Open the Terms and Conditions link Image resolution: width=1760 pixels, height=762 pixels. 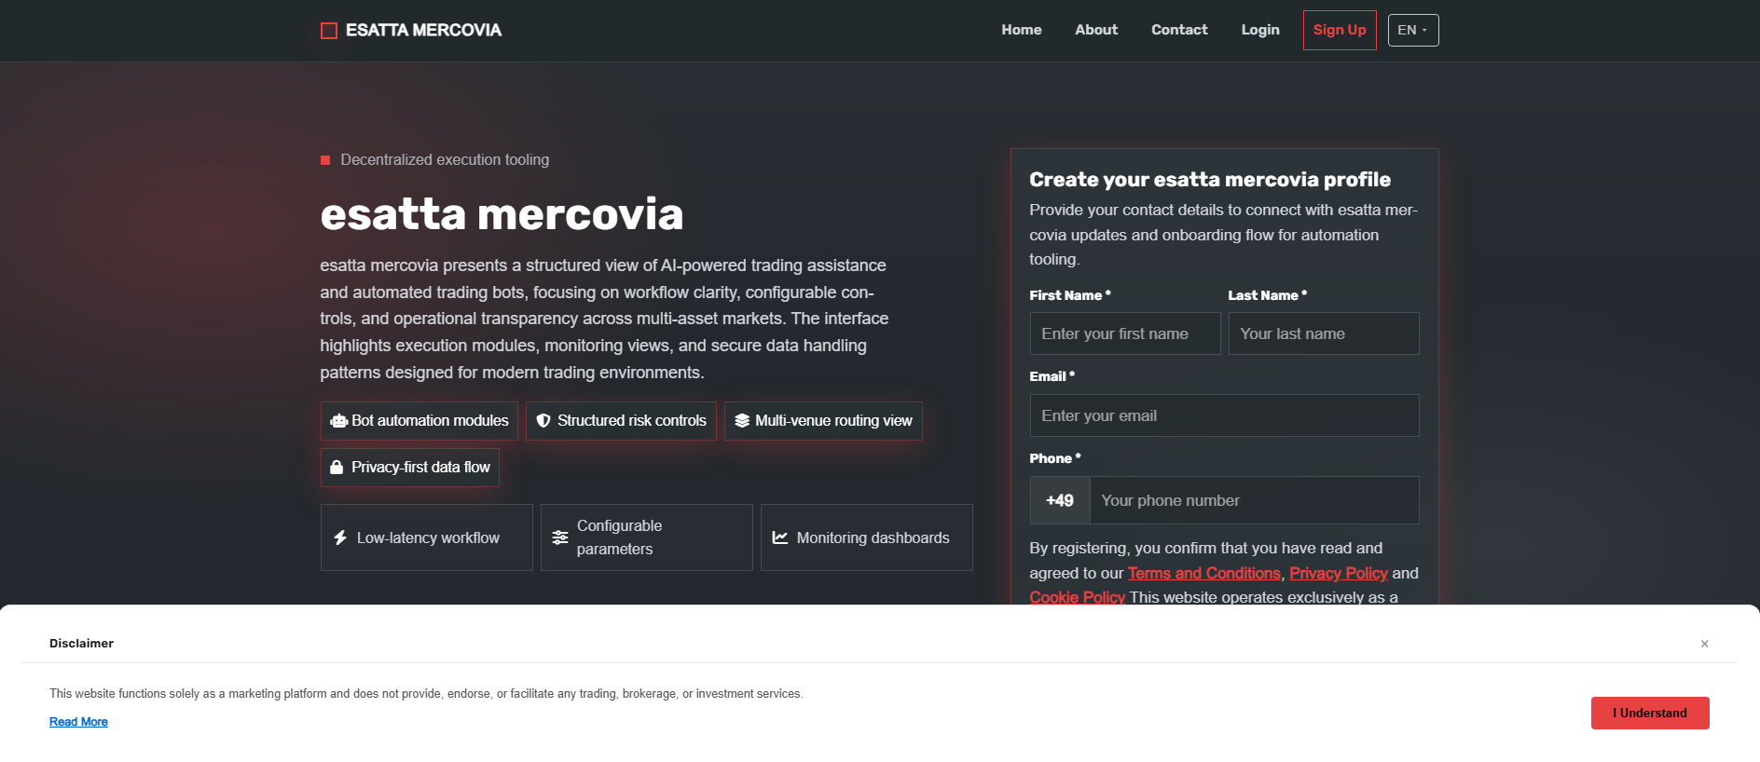point(1204,573)
